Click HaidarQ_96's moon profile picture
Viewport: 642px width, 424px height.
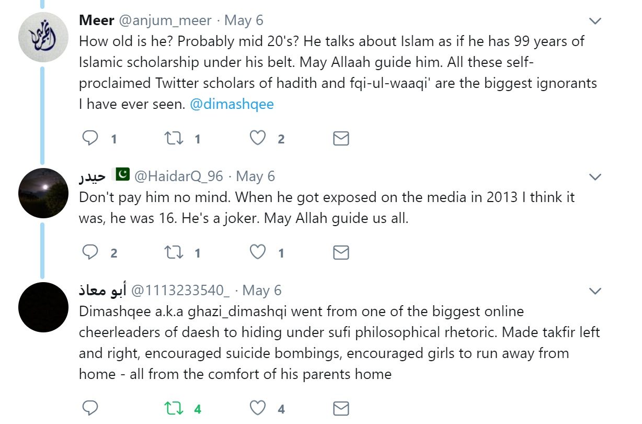pyautogui.click(x=43, y=193)
